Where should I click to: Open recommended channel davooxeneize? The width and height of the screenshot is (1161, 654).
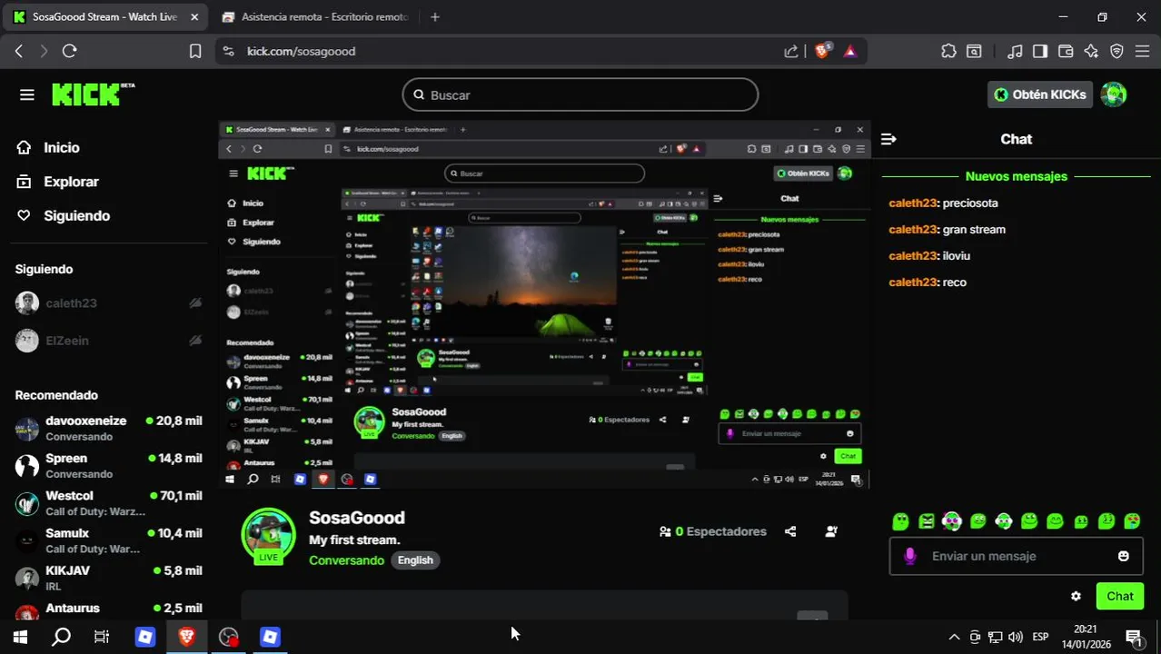[x=109, y=428]
